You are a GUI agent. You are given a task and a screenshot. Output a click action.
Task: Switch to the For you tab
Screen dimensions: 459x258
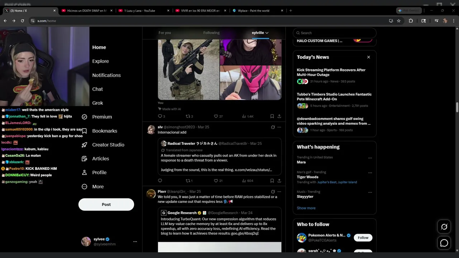[x=165, y=33]
